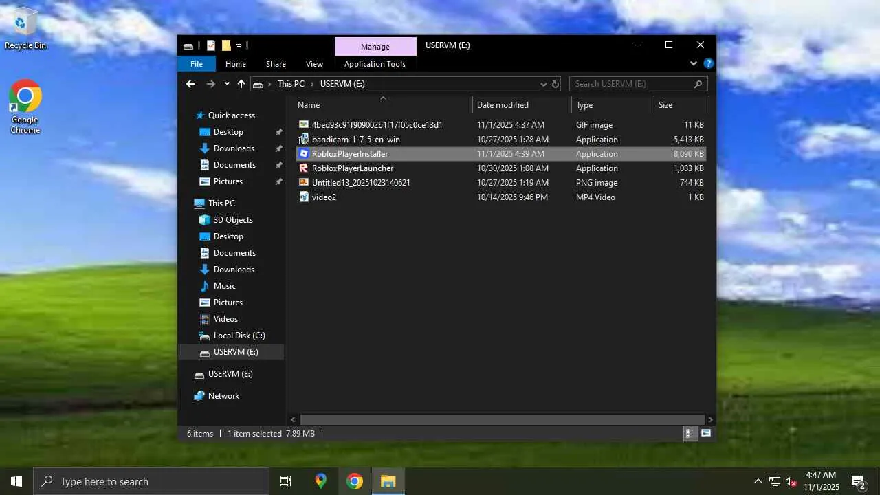Open the volume tray icon

[x=791, y=481]
